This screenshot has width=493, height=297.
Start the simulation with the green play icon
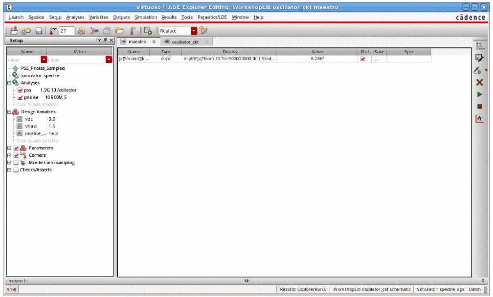coord(479,94)
